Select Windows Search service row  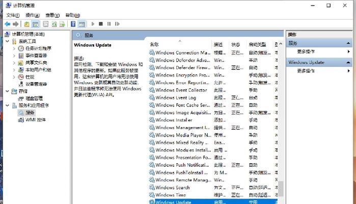(x=213, y=188)
